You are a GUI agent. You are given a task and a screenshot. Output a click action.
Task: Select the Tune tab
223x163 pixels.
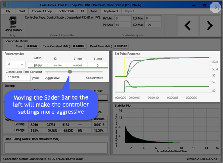(x=94, y=11)
